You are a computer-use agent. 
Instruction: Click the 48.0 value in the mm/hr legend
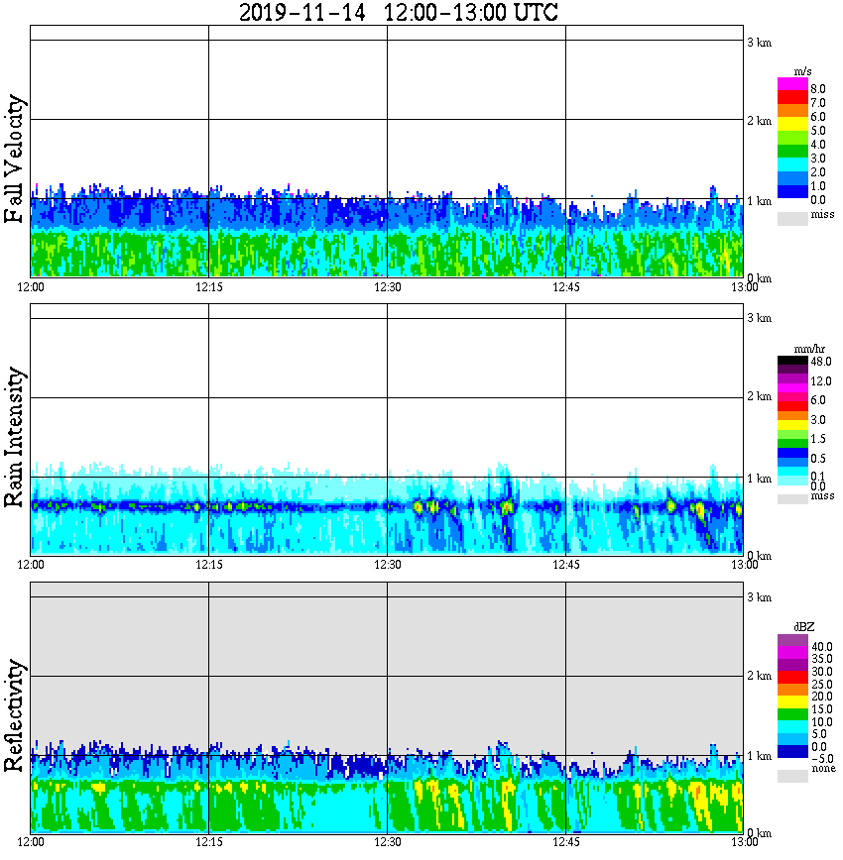821,362
